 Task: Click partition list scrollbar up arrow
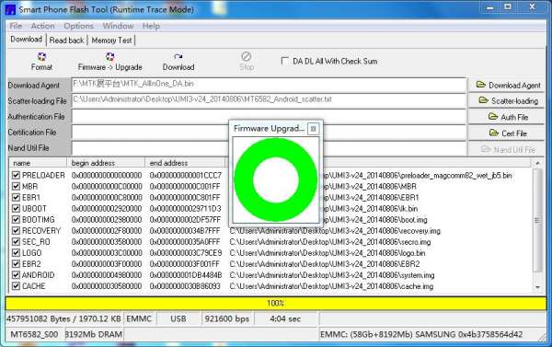[x=537, y=163]
